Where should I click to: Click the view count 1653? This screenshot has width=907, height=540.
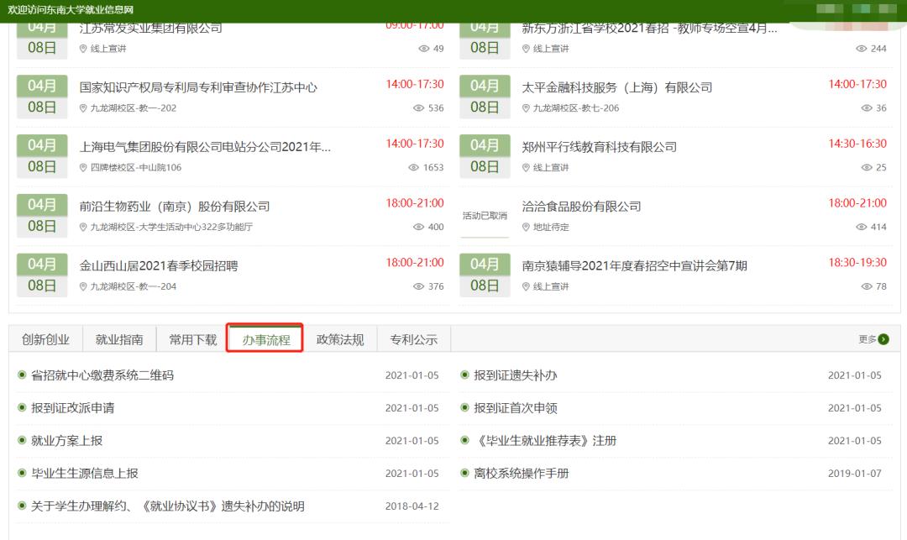click(x=433, y=168)
